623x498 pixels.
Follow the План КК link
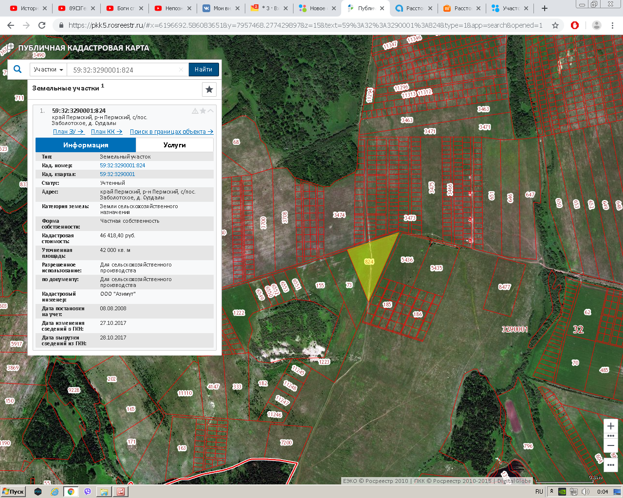coord(106,132)
